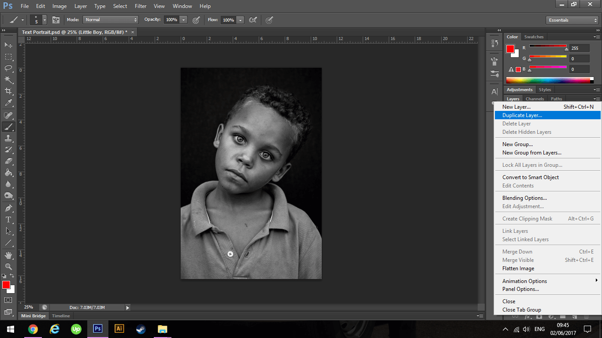Select the Clone Stamp tool
Screen dimensions: 602x338
click(x=8, y=138)
